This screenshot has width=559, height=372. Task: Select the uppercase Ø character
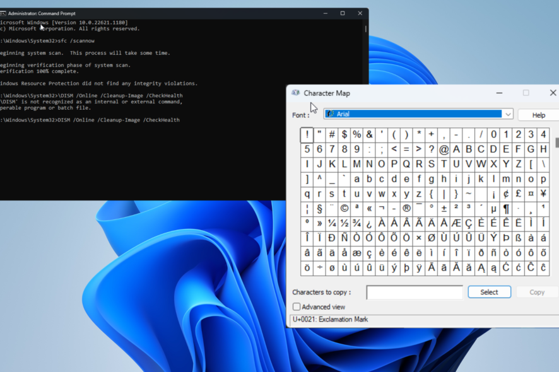432,238
